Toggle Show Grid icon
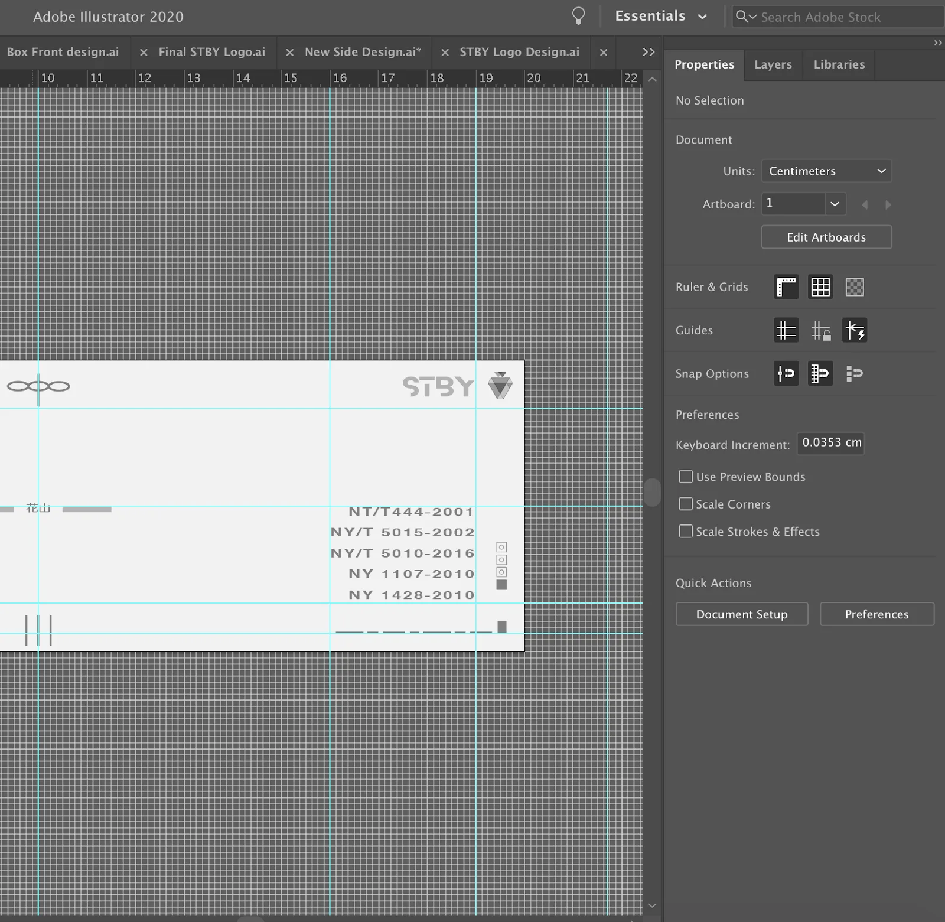 820,287
